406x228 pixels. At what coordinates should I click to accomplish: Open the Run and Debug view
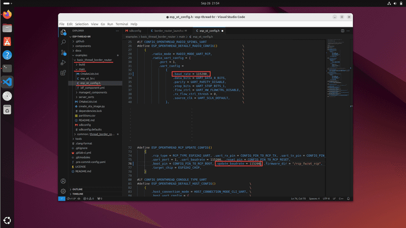coord(63,62)
